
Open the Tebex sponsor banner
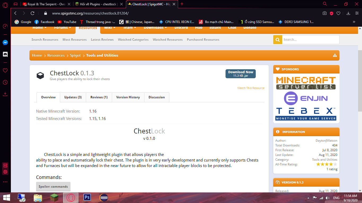pos(306,114)
